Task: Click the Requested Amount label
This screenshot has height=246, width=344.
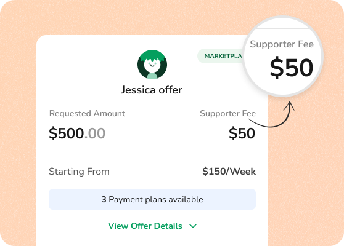Action: pyautogui.click(x=87, y=113)
